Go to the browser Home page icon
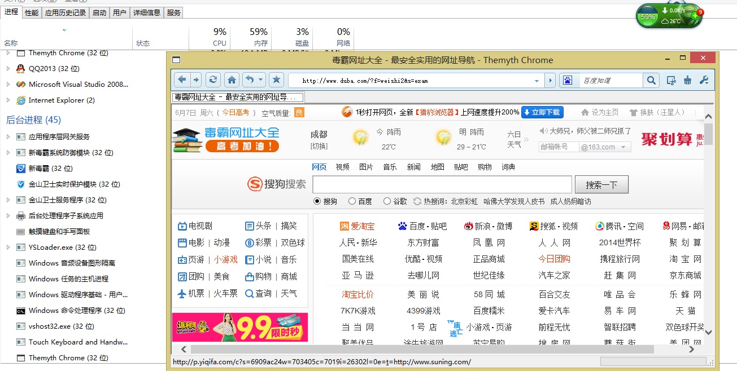 tap(232, 79)
